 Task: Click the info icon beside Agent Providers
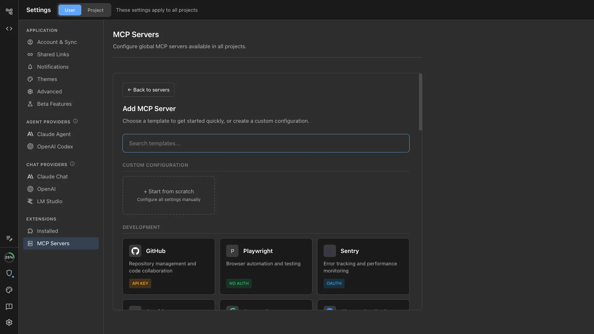point(75,121)
